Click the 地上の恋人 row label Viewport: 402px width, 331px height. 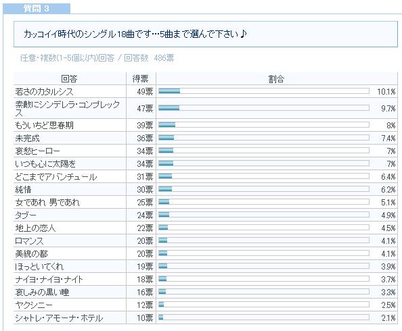pyautogui.click(x=35, y=228)
